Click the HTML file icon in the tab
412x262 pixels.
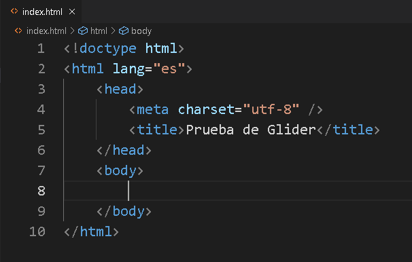click(14, 12)
